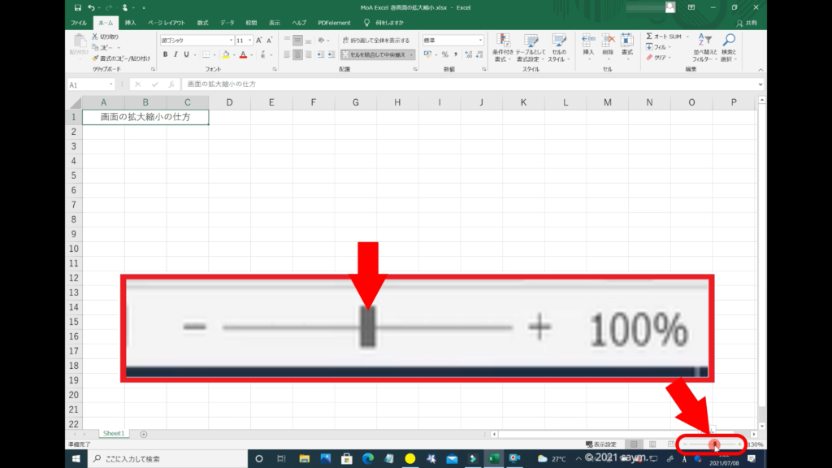The height and width of the screenshot is (468, 832).
Task: Click the Conditional Formatting icon
Action: pyautogui.click(x=504, y=41)
